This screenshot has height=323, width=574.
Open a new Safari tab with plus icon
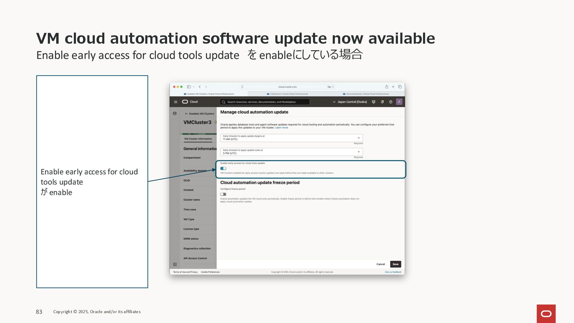click(x=393, y=87)
